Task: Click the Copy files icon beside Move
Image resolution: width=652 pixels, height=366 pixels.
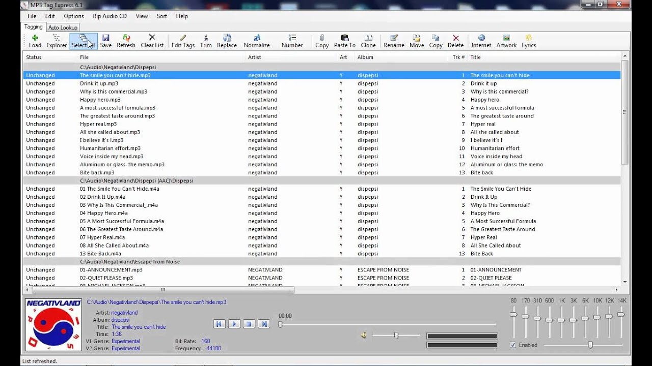Action: tap(436, 41)
